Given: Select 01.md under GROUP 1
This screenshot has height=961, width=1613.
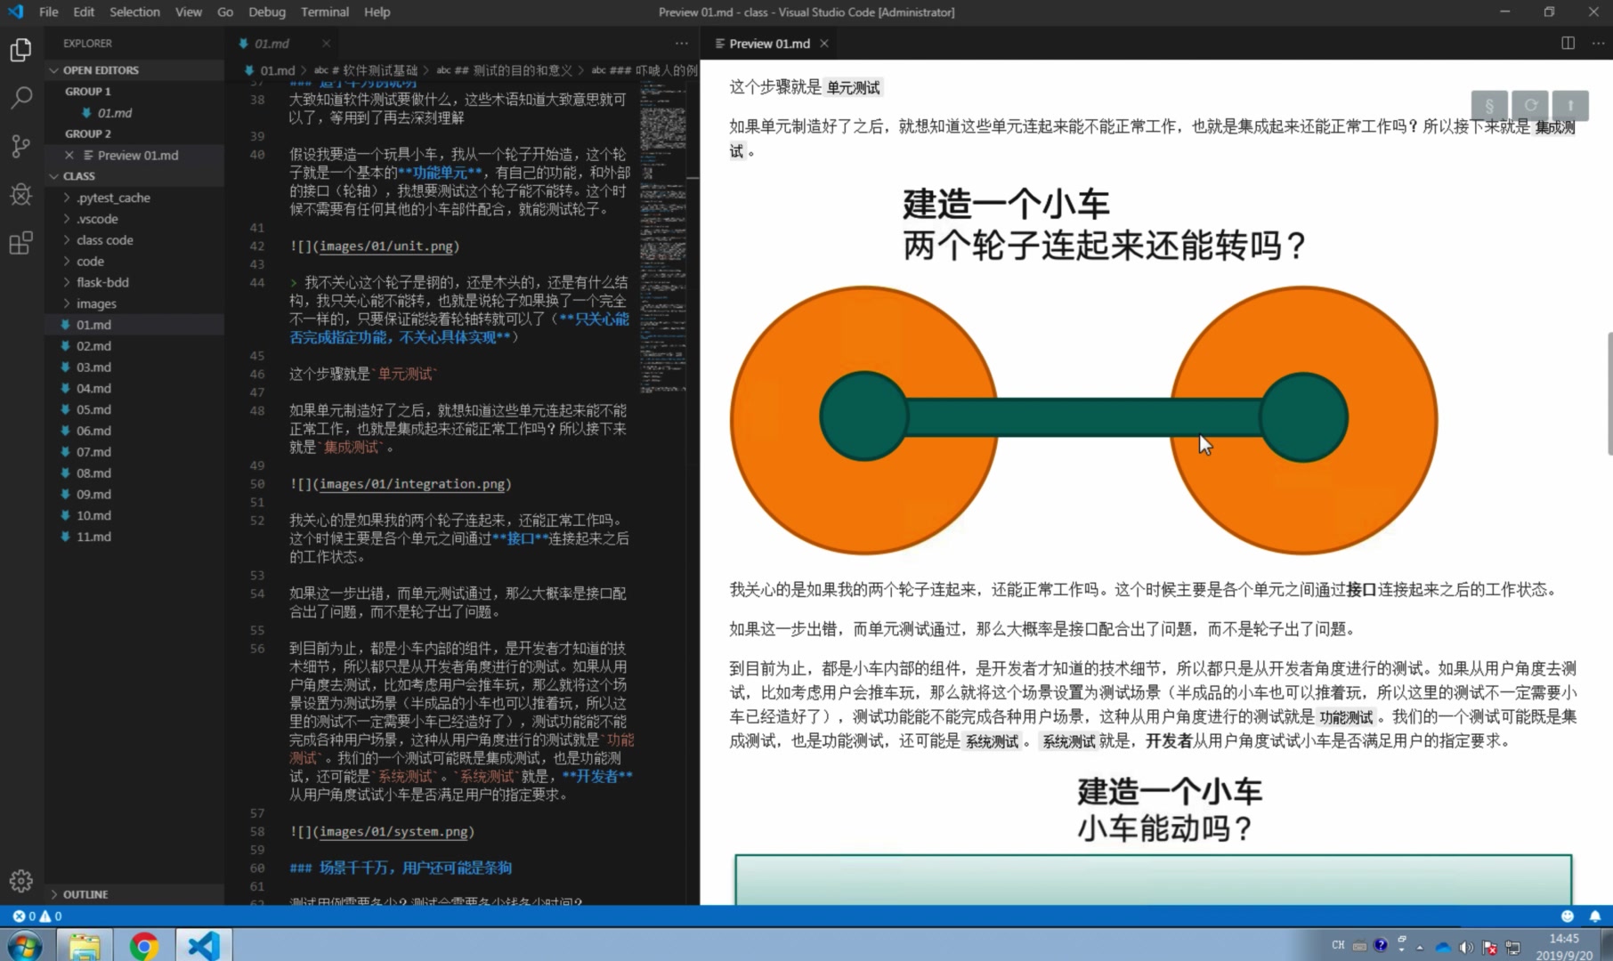Looking at the screenshot, I should pyautogui.click(x=134, y=113).
